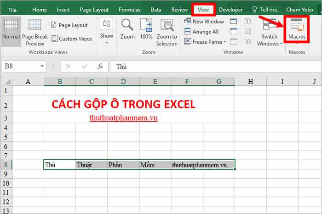
Task: Click cell E8 containing Mềm
Action: [155, 164]
